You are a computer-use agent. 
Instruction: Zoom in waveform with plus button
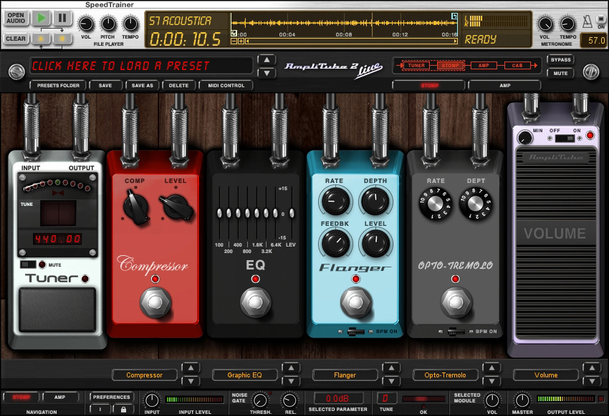click(x=241, y=41)
